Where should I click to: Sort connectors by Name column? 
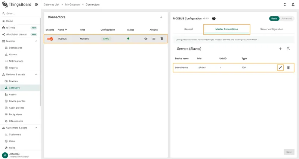coord(62,30)
